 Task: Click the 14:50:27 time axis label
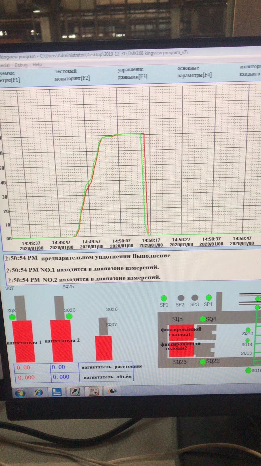[181, 242]
